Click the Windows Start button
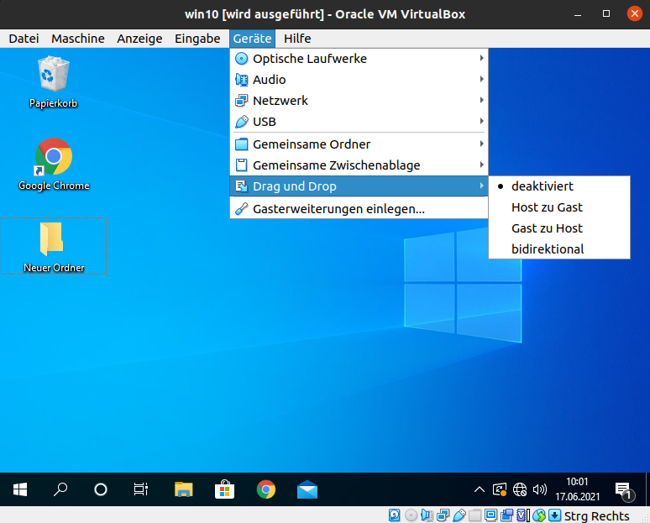Viewport: 650px width, 523px height. tap(20, 489)
